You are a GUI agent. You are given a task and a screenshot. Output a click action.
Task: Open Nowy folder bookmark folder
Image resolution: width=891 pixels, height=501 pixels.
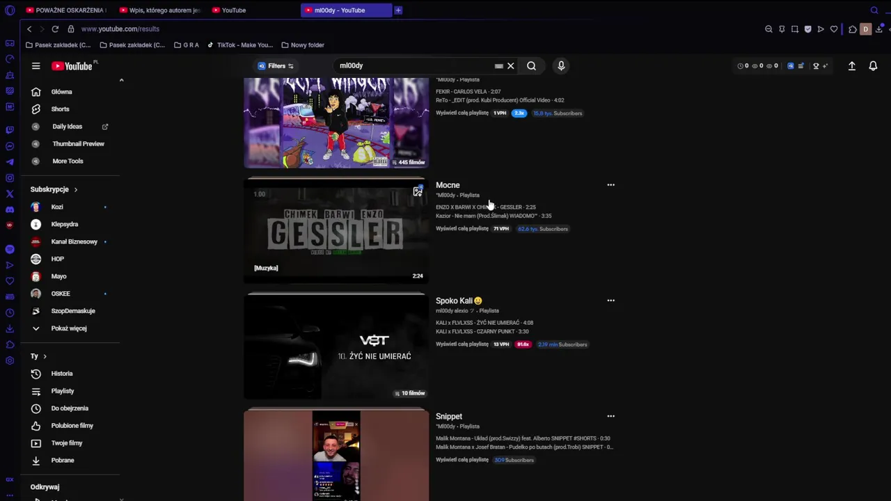303,45
